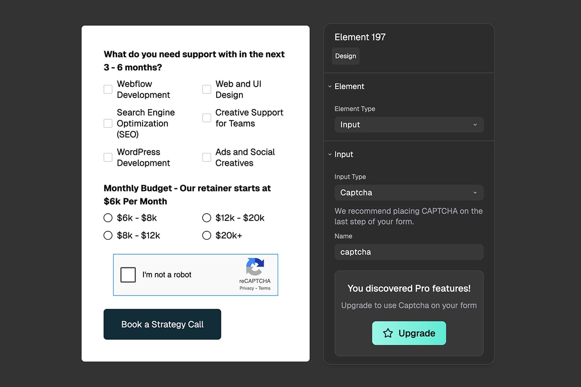Enable the Search Engine Optimization (SEO) option
The width and height of the screenshot is (581, 387).
point(108,123)
